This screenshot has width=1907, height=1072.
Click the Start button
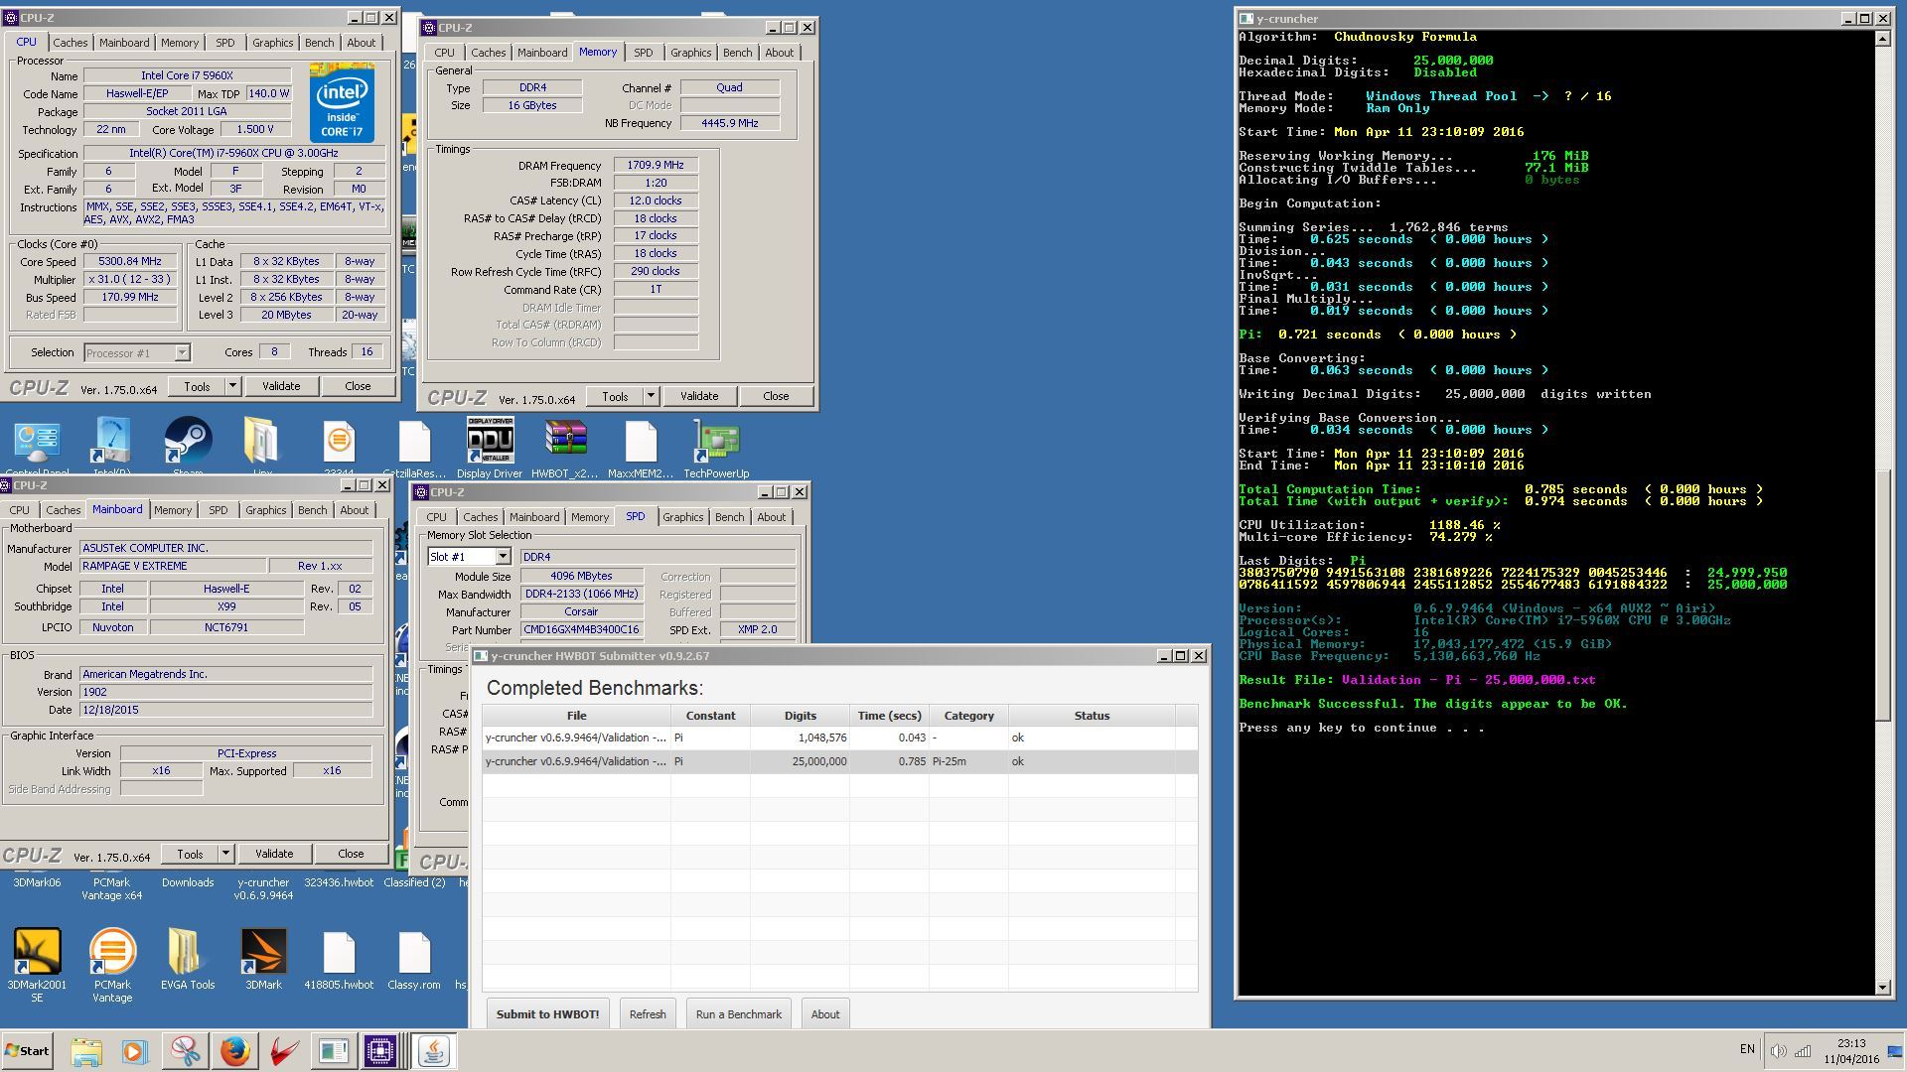28,1050
